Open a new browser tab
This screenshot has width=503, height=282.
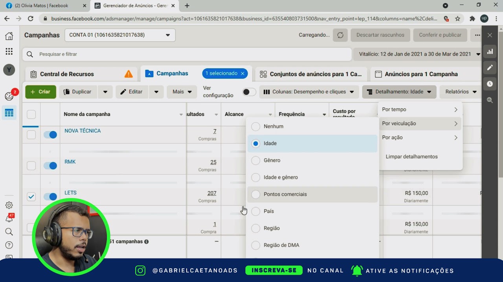[187, 5]
